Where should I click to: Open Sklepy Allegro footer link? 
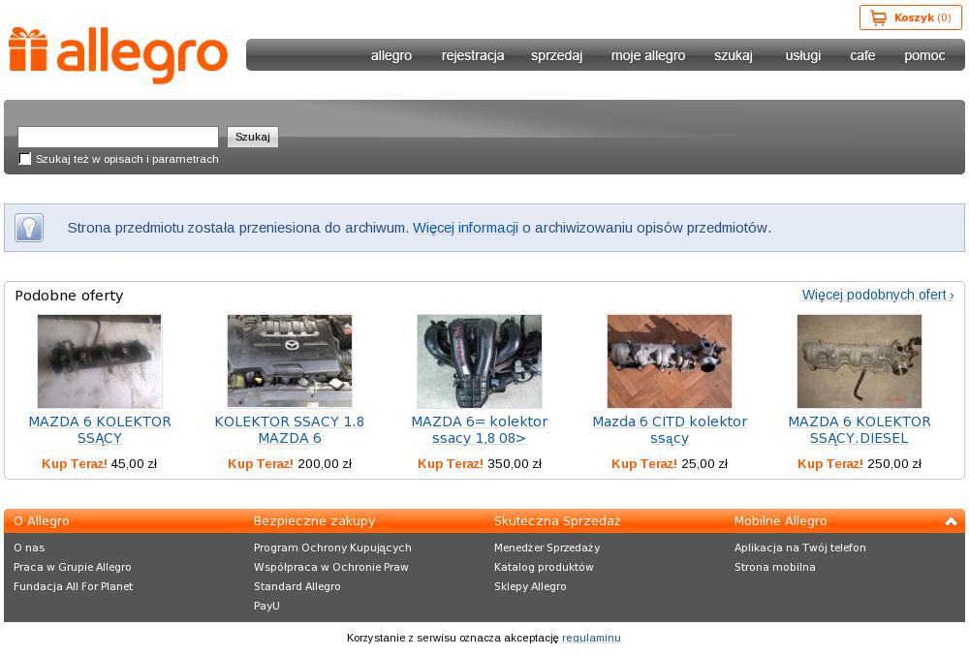[530, 586]
